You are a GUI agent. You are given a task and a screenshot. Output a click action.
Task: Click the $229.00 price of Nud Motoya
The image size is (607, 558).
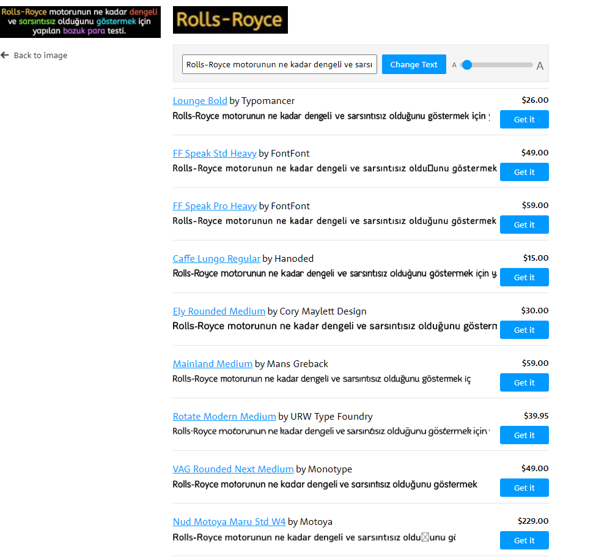[x=533, y=521]
